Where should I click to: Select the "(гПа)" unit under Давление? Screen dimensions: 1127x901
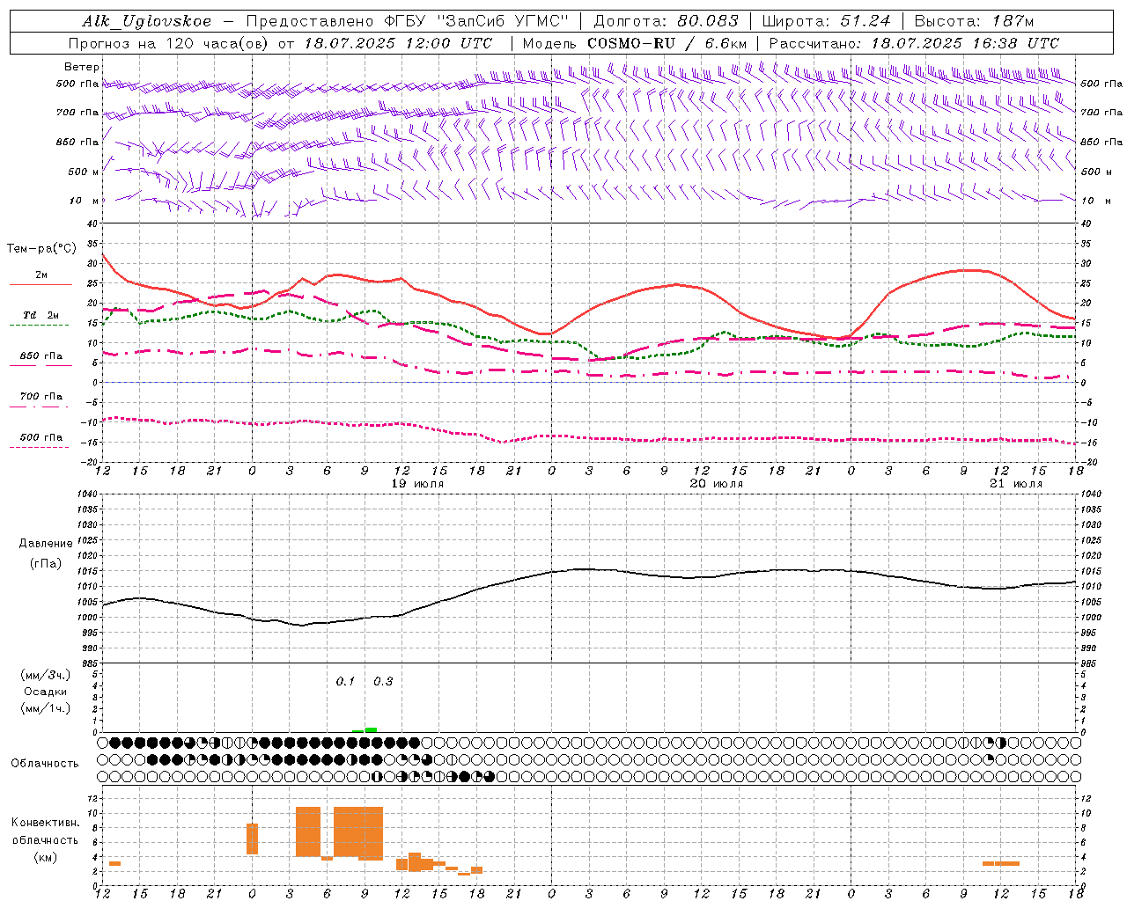(46, 564)
